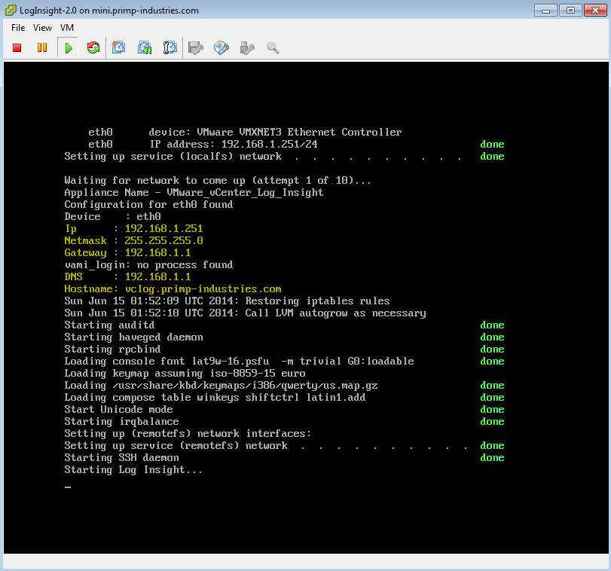Screen dimensions: 611x571
Task: Open the File menu
Action: coord(18,28)
